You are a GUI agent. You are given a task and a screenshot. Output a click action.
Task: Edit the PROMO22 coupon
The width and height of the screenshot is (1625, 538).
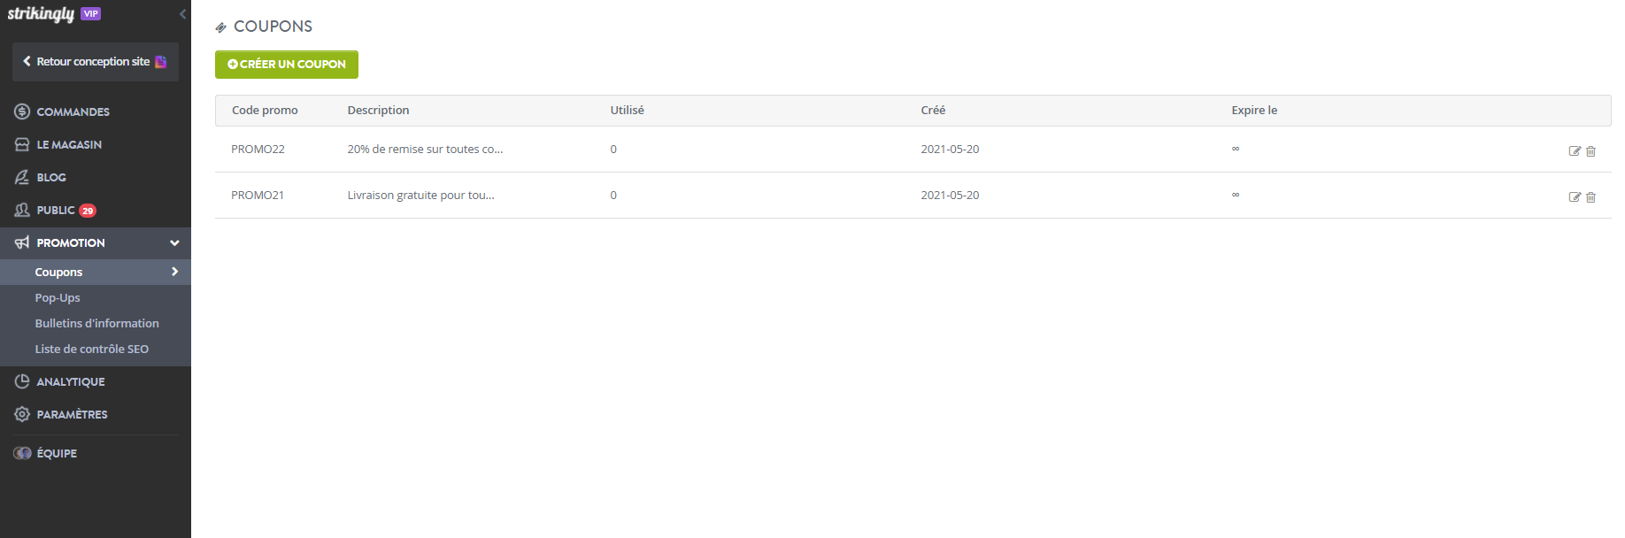1575,151
